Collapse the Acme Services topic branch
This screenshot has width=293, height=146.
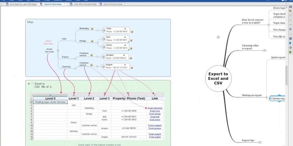(58, 50)
